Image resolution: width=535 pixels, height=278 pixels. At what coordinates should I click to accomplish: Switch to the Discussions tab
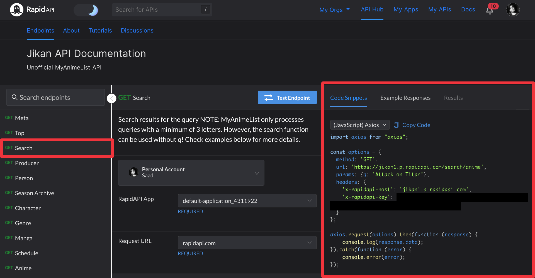click(x=137, y=31)
